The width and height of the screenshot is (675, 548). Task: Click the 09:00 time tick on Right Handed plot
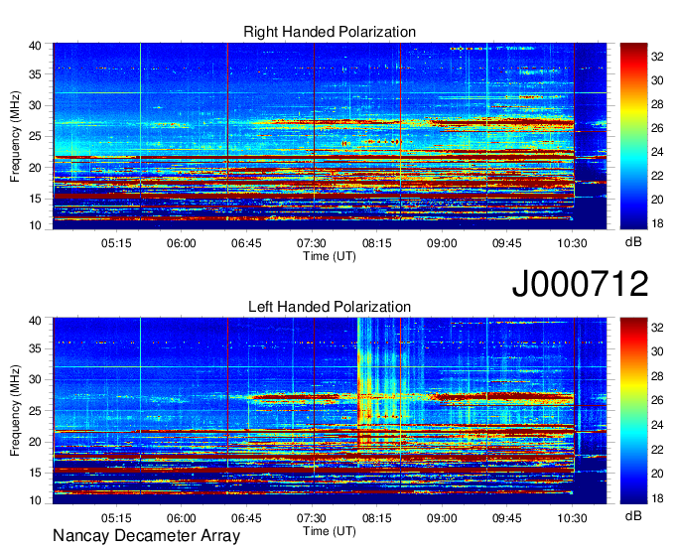(442, 243)
